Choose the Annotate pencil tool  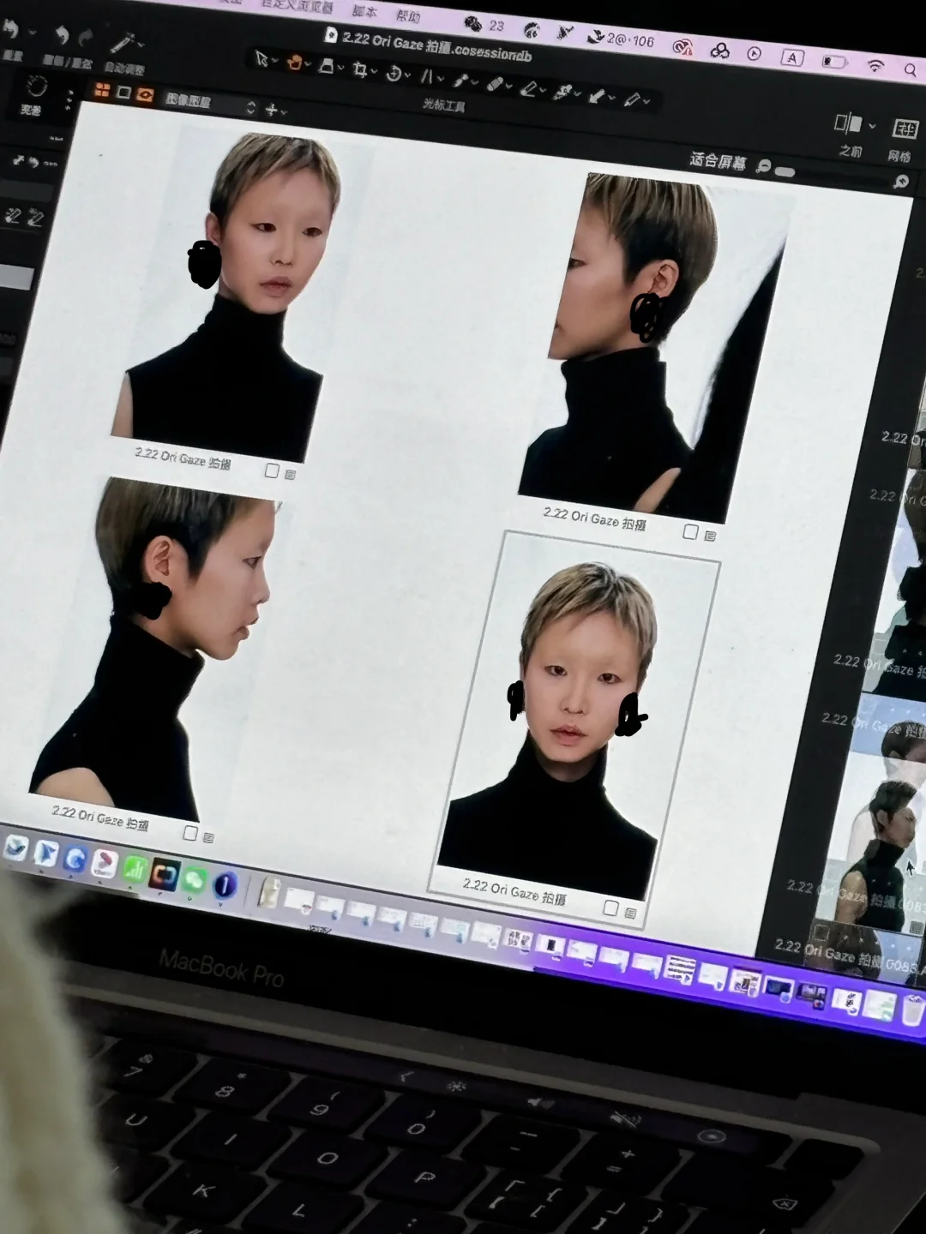click(x=633, y=99)
